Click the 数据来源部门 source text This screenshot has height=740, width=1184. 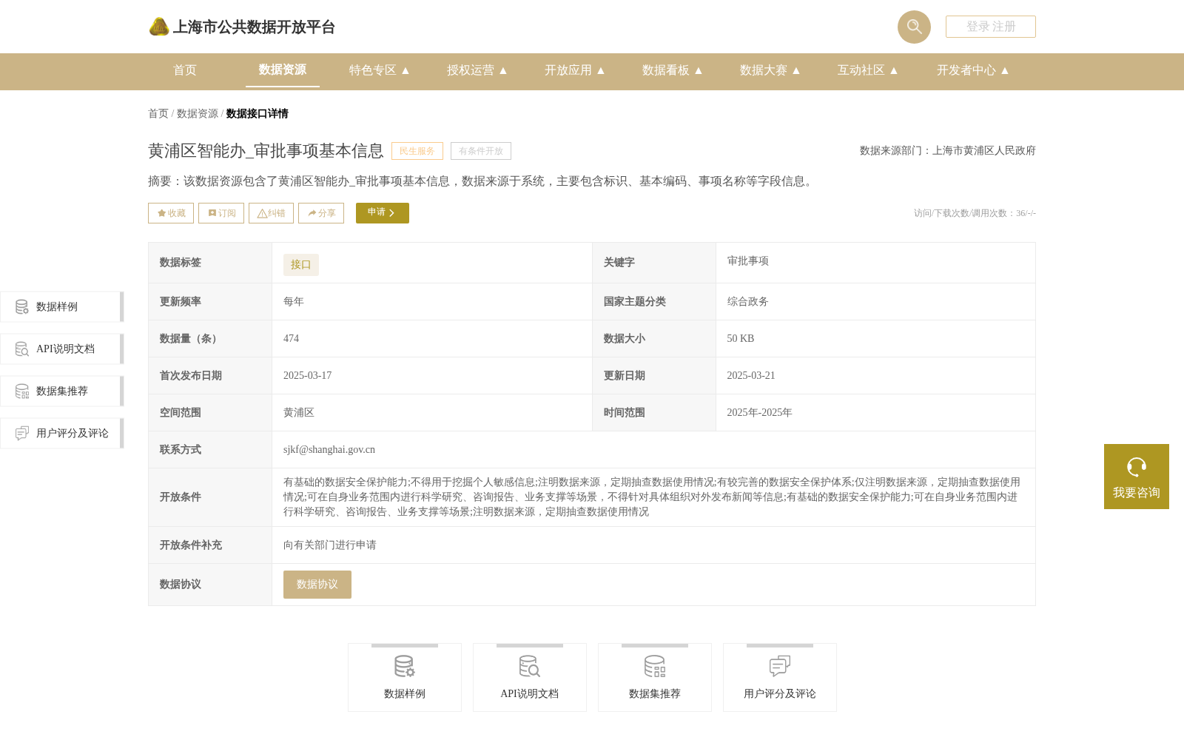[x=948, y=151]
